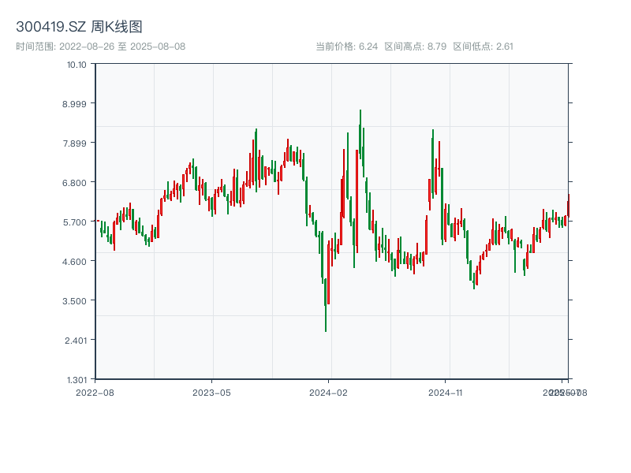Click the 300419.SZ 周K线图 chart title
The height and width of the screenshot is (473, 631).
coord(79,28)
